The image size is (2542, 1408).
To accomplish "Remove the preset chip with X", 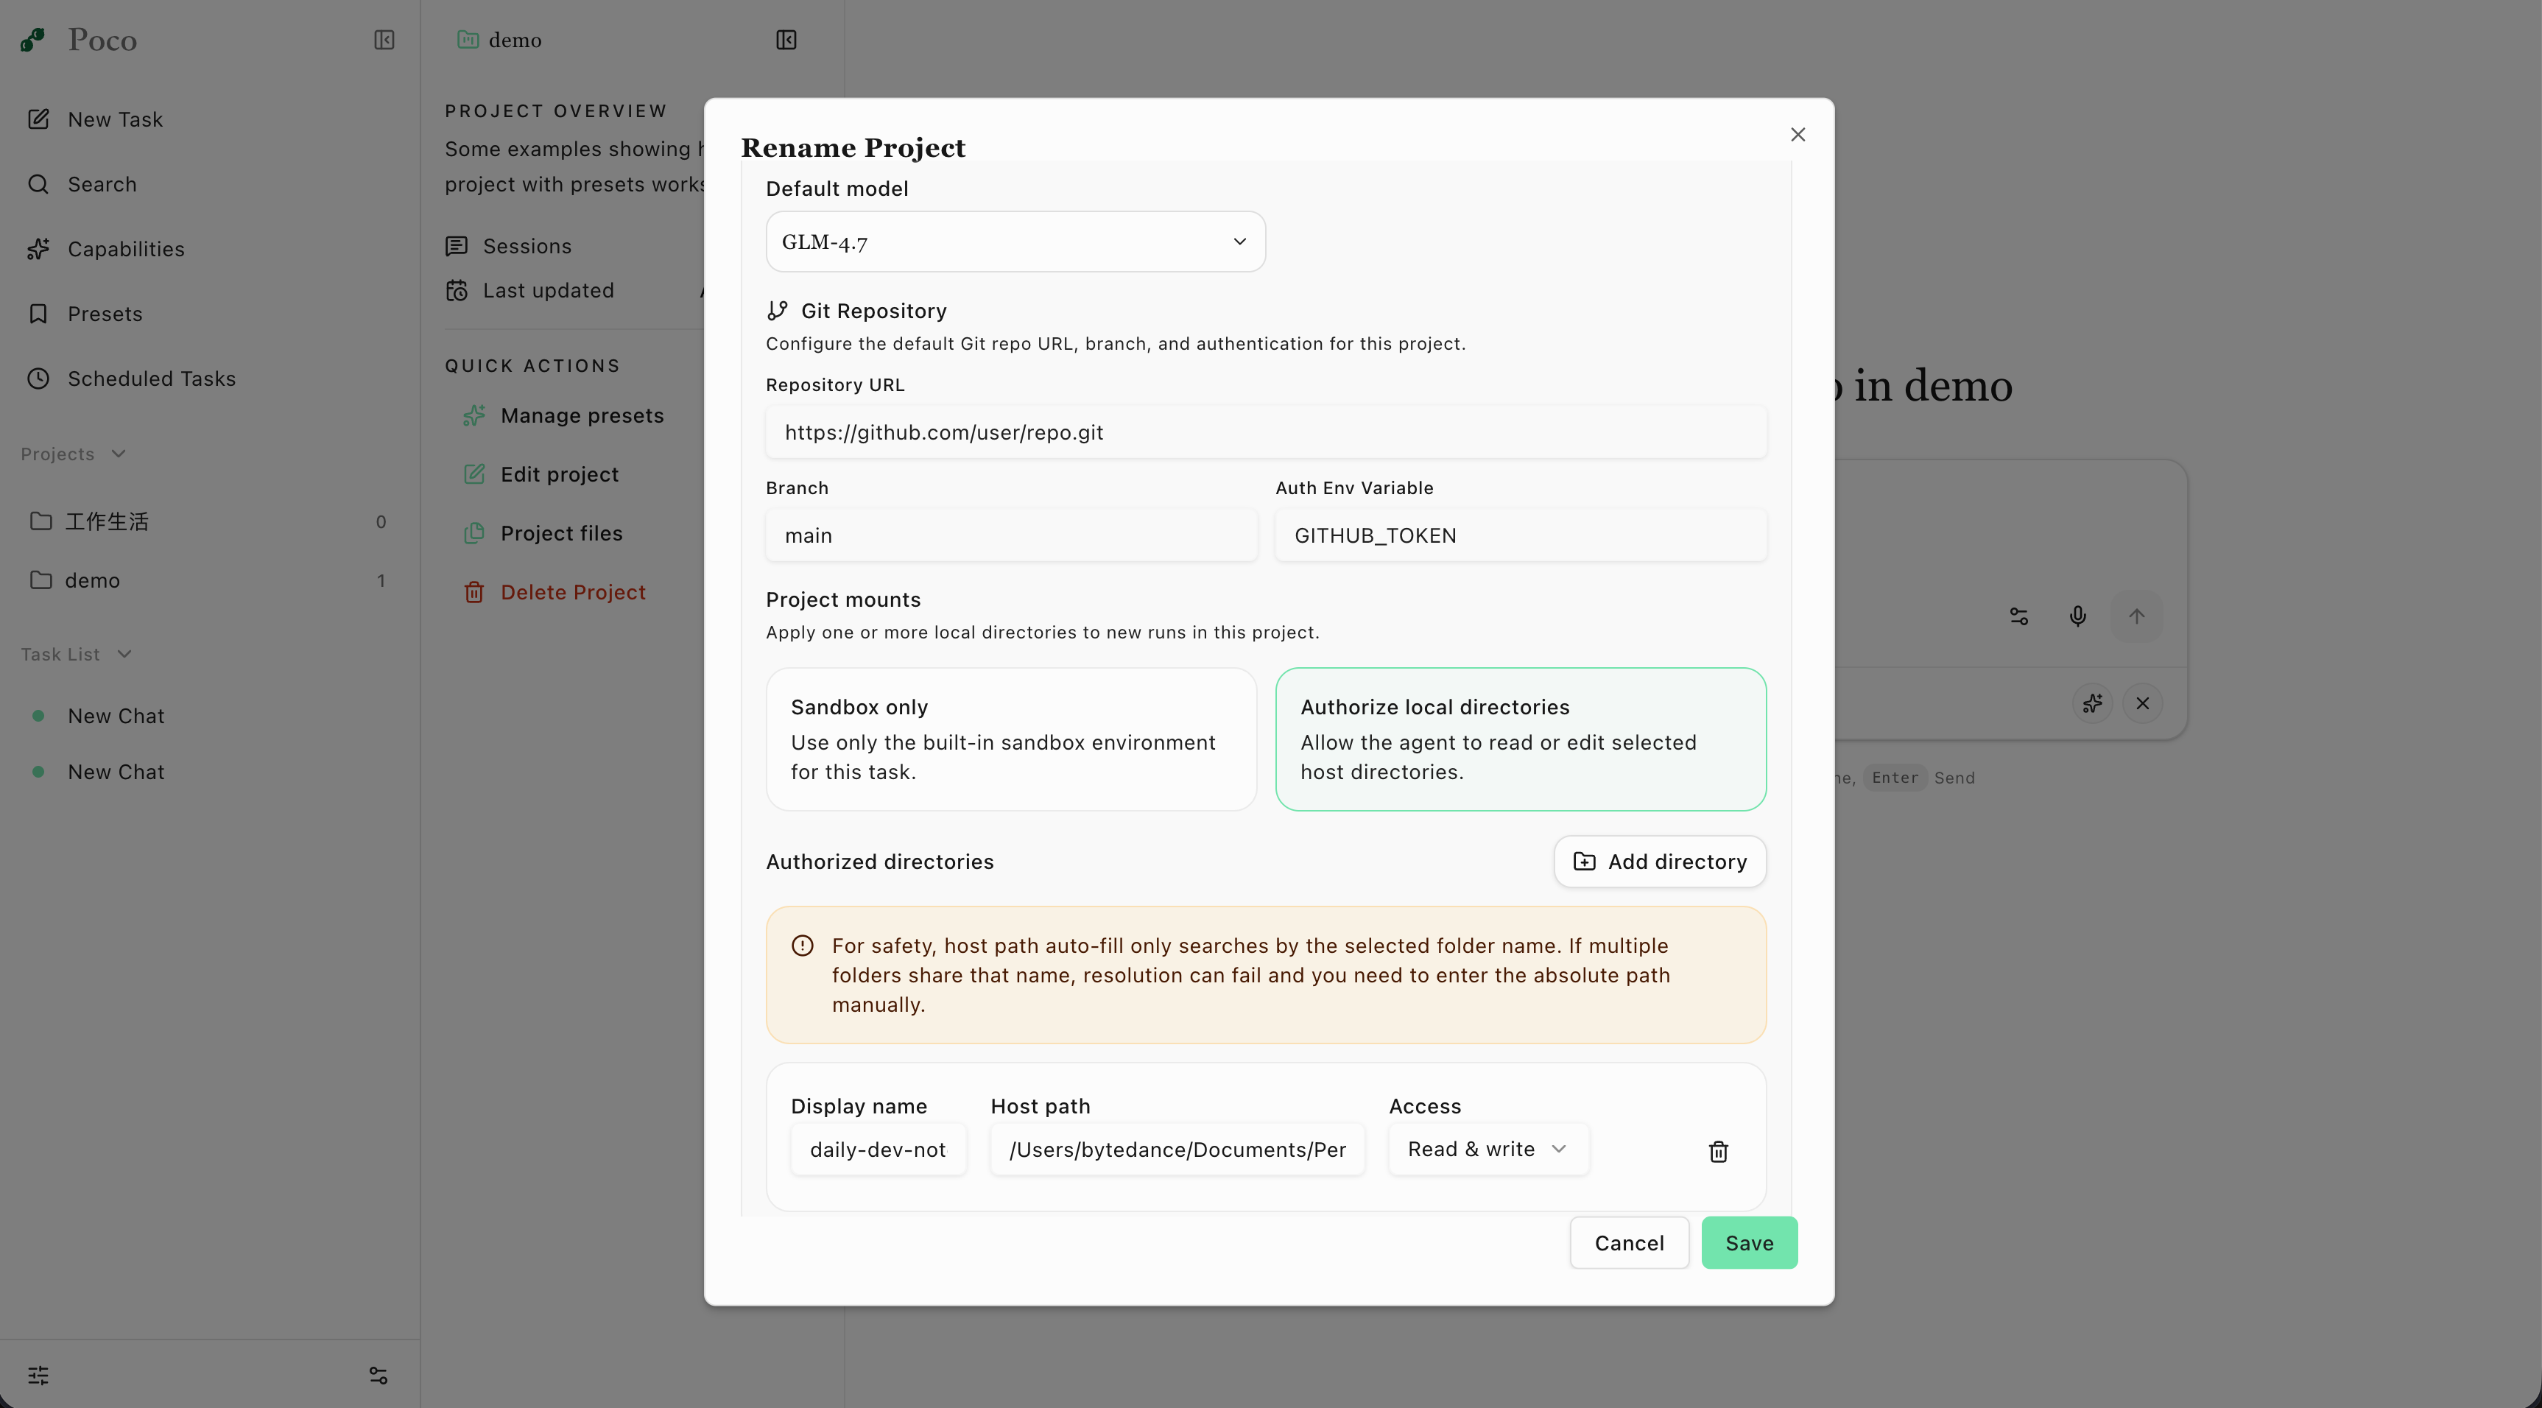I will point(2141,703).
